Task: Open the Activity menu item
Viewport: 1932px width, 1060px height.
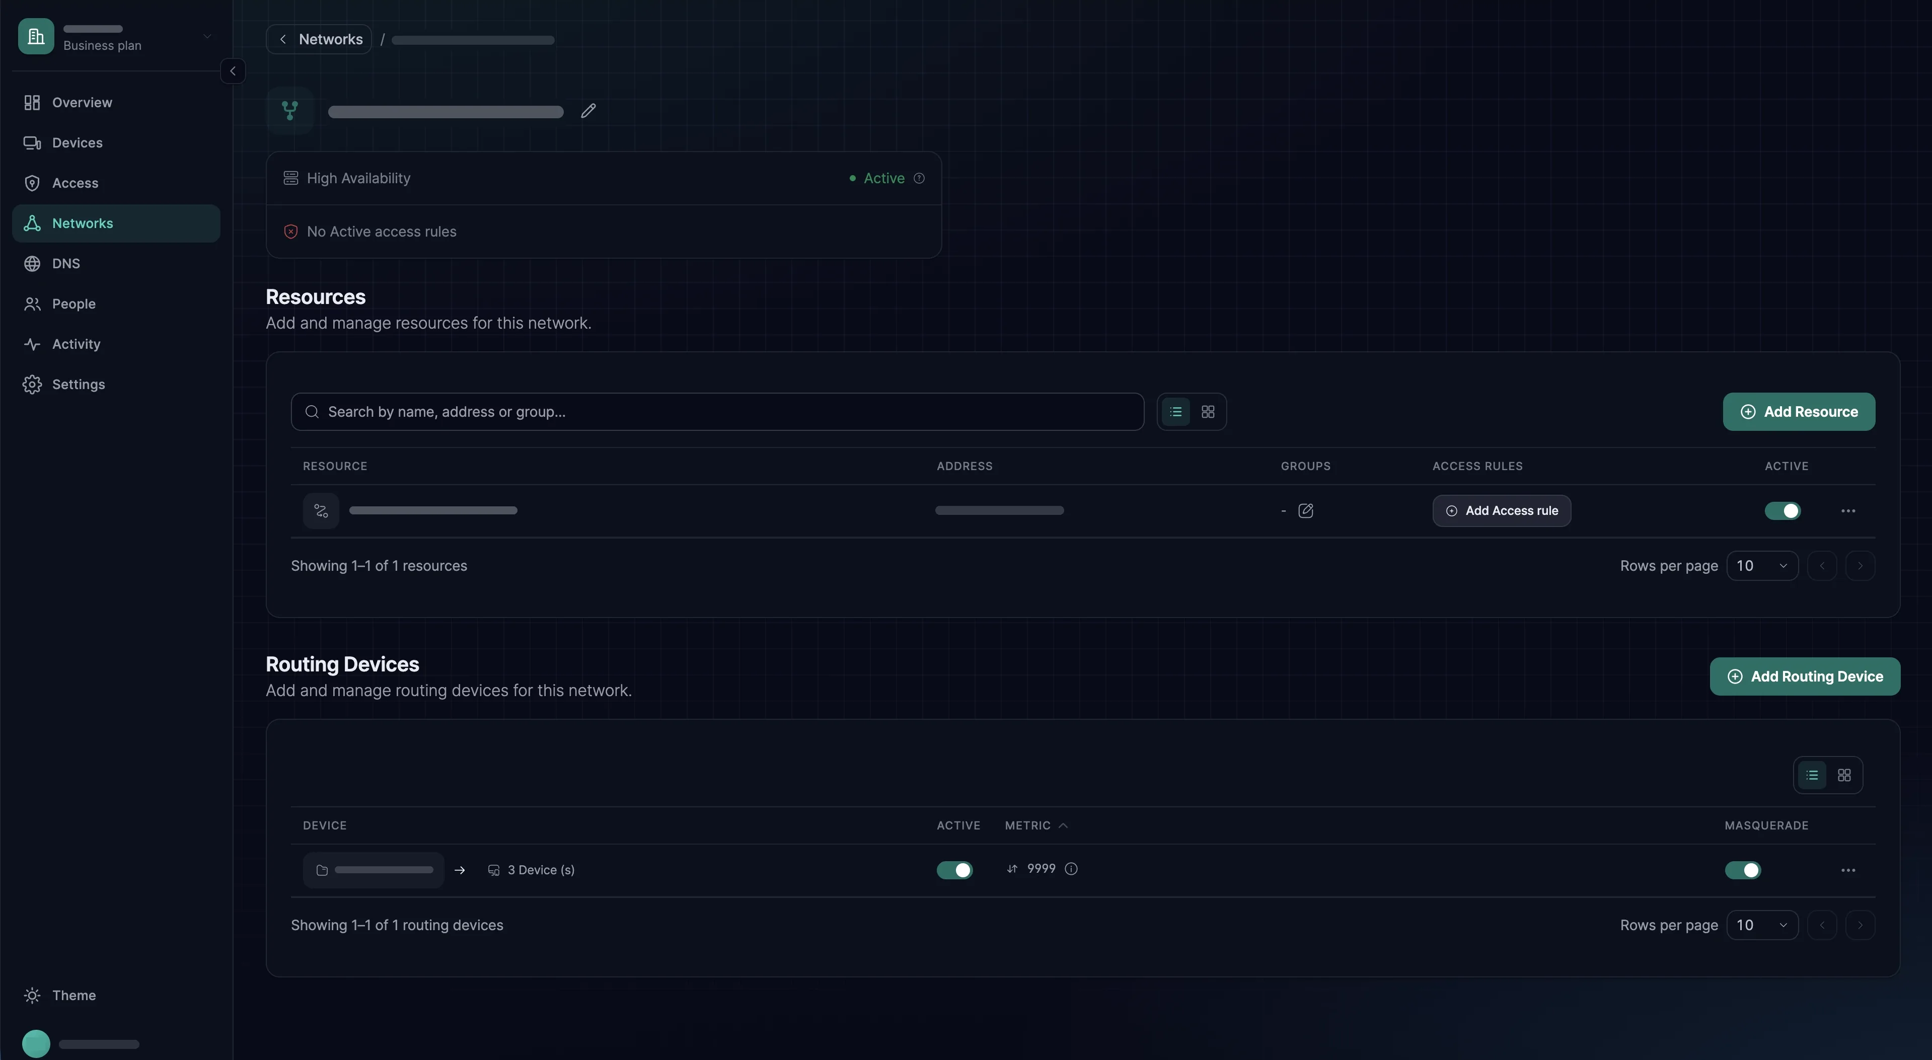Action: [x=116, y=344]
